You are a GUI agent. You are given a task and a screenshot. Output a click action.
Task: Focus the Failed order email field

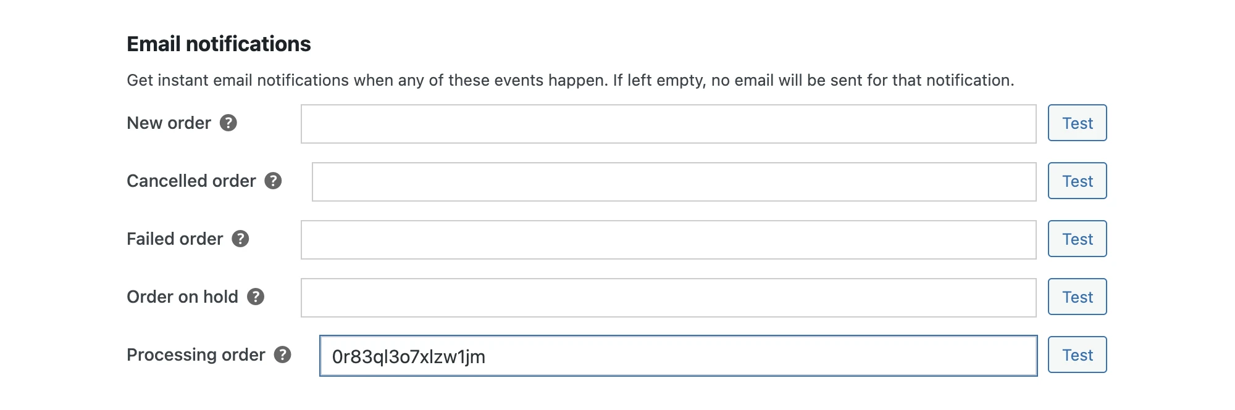tap(668, 240)
